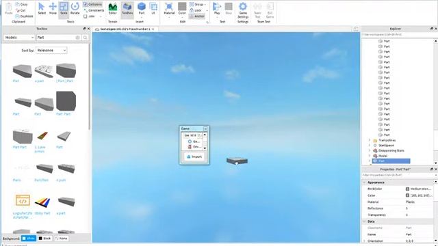Select the highlighted Part row in Explorer
The height and width of the screenshot is (246, 438).
391,161
